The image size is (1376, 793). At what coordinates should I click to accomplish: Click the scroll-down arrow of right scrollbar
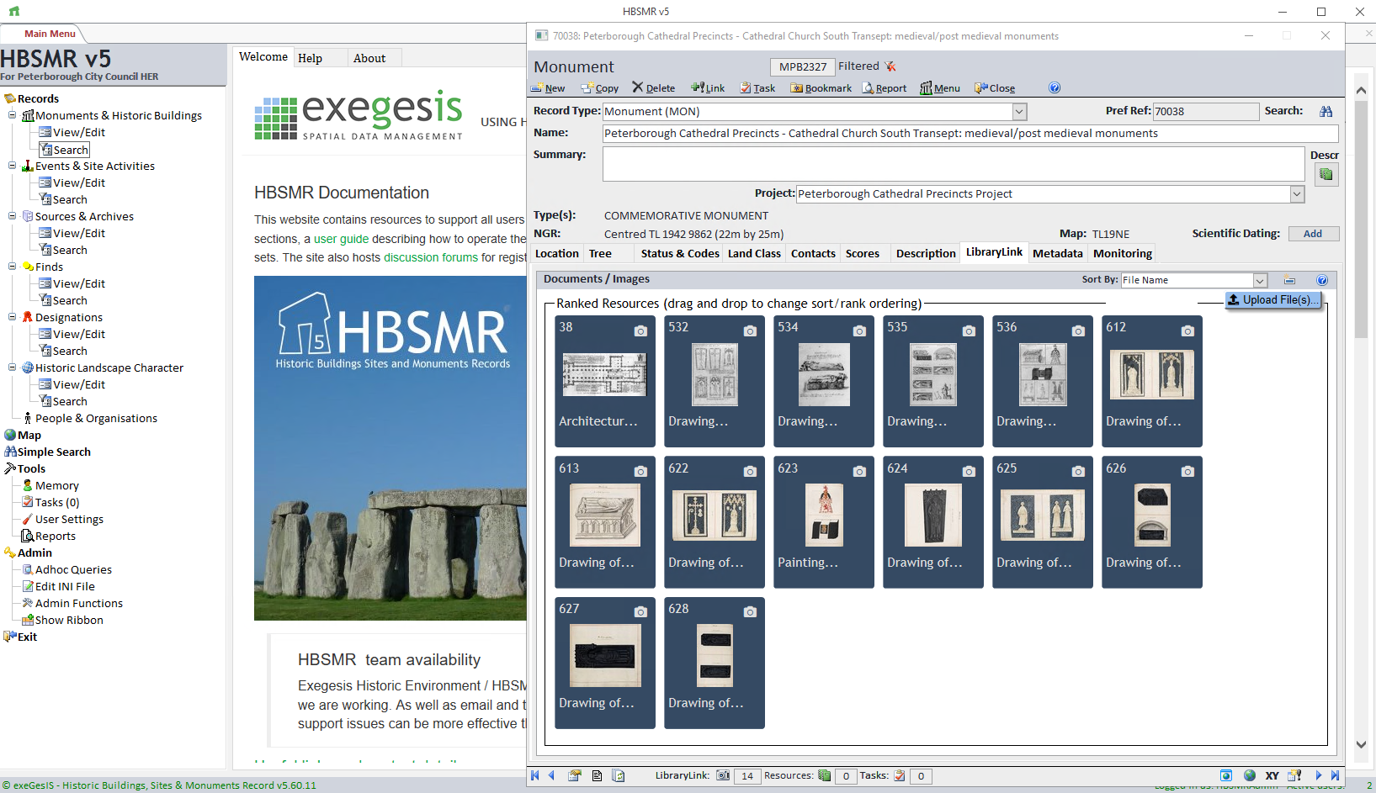(1362, 744)
